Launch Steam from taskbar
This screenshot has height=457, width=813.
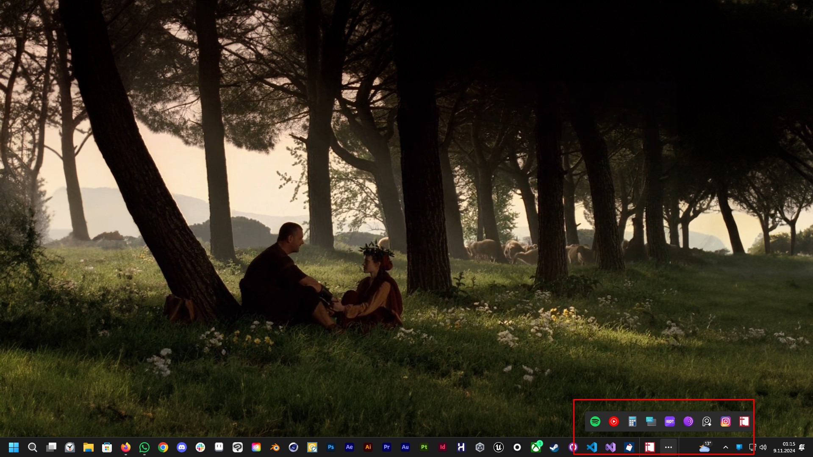pyautogui.click(x=554, y=447)
